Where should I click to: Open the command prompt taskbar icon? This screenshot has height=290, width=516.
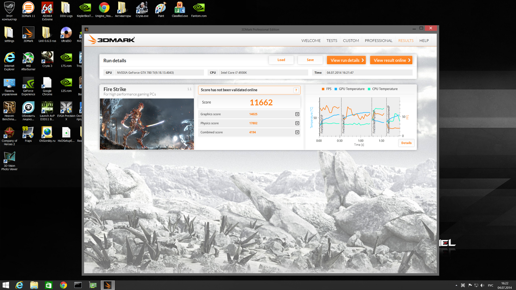[78, 285]
